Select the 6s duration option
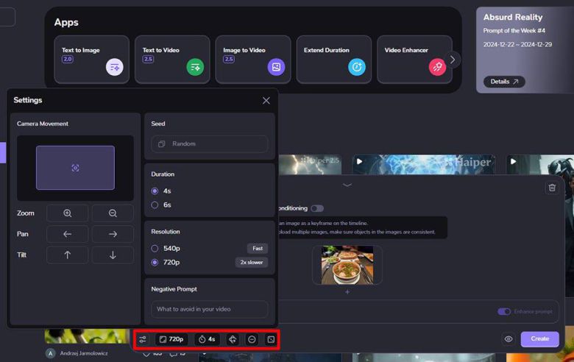Image resolution: width=574 pixels, height=362 pixels. point(155,205)
